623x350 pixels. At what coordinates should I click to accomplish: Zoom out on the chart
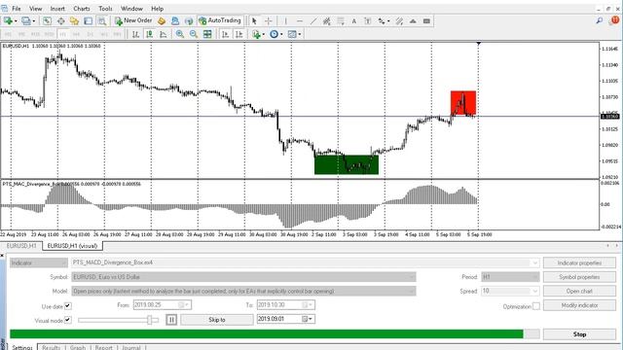pyautogui.click(x=194, y=35)
